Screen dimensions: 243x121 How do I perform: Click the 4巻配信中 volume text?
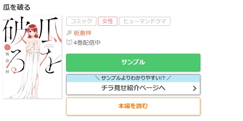[87, 43]
